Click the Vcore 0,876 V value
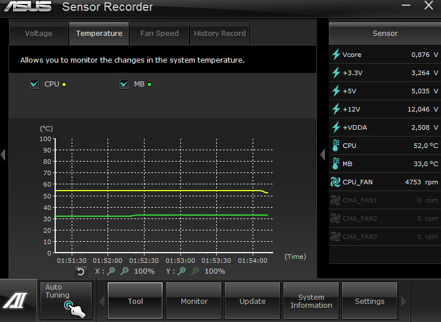Viewport: 441px width, 322px height. click(424, 55)
